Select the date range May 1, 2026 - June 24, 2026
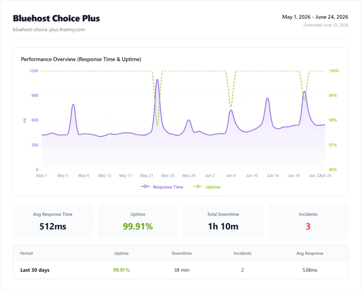This screenshot has width=361, height=291. click(315, 17)
